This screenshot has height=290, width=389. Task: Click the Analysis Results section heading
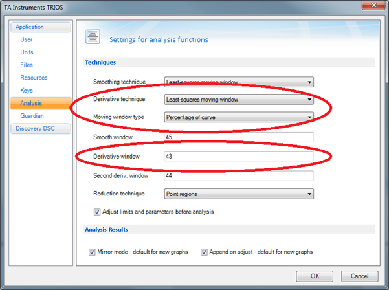(106, 230)
